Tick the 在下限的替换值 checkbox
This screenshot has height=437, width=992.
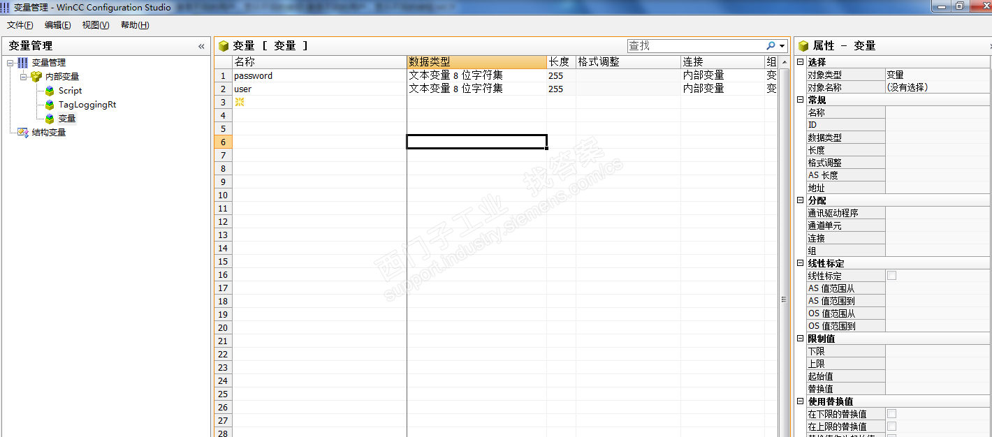click(891, 414)
